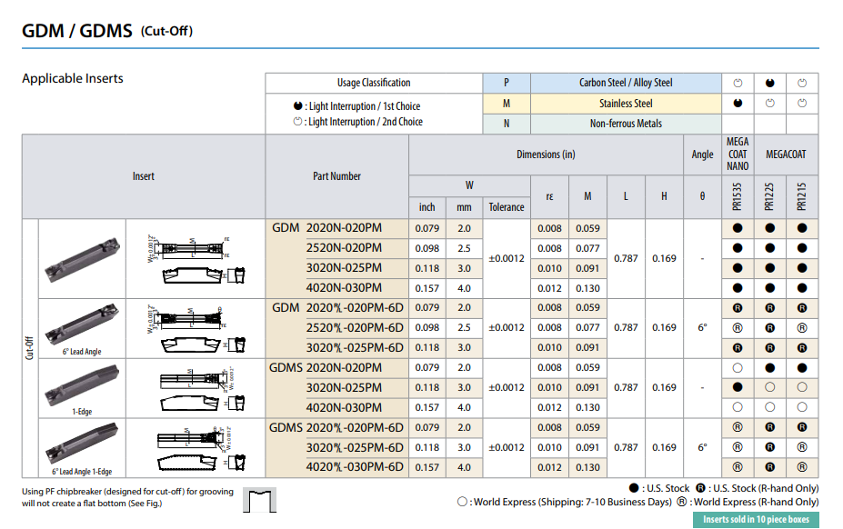
Task: Select the 6° Lead Angle insert photo
Action: 82,323
